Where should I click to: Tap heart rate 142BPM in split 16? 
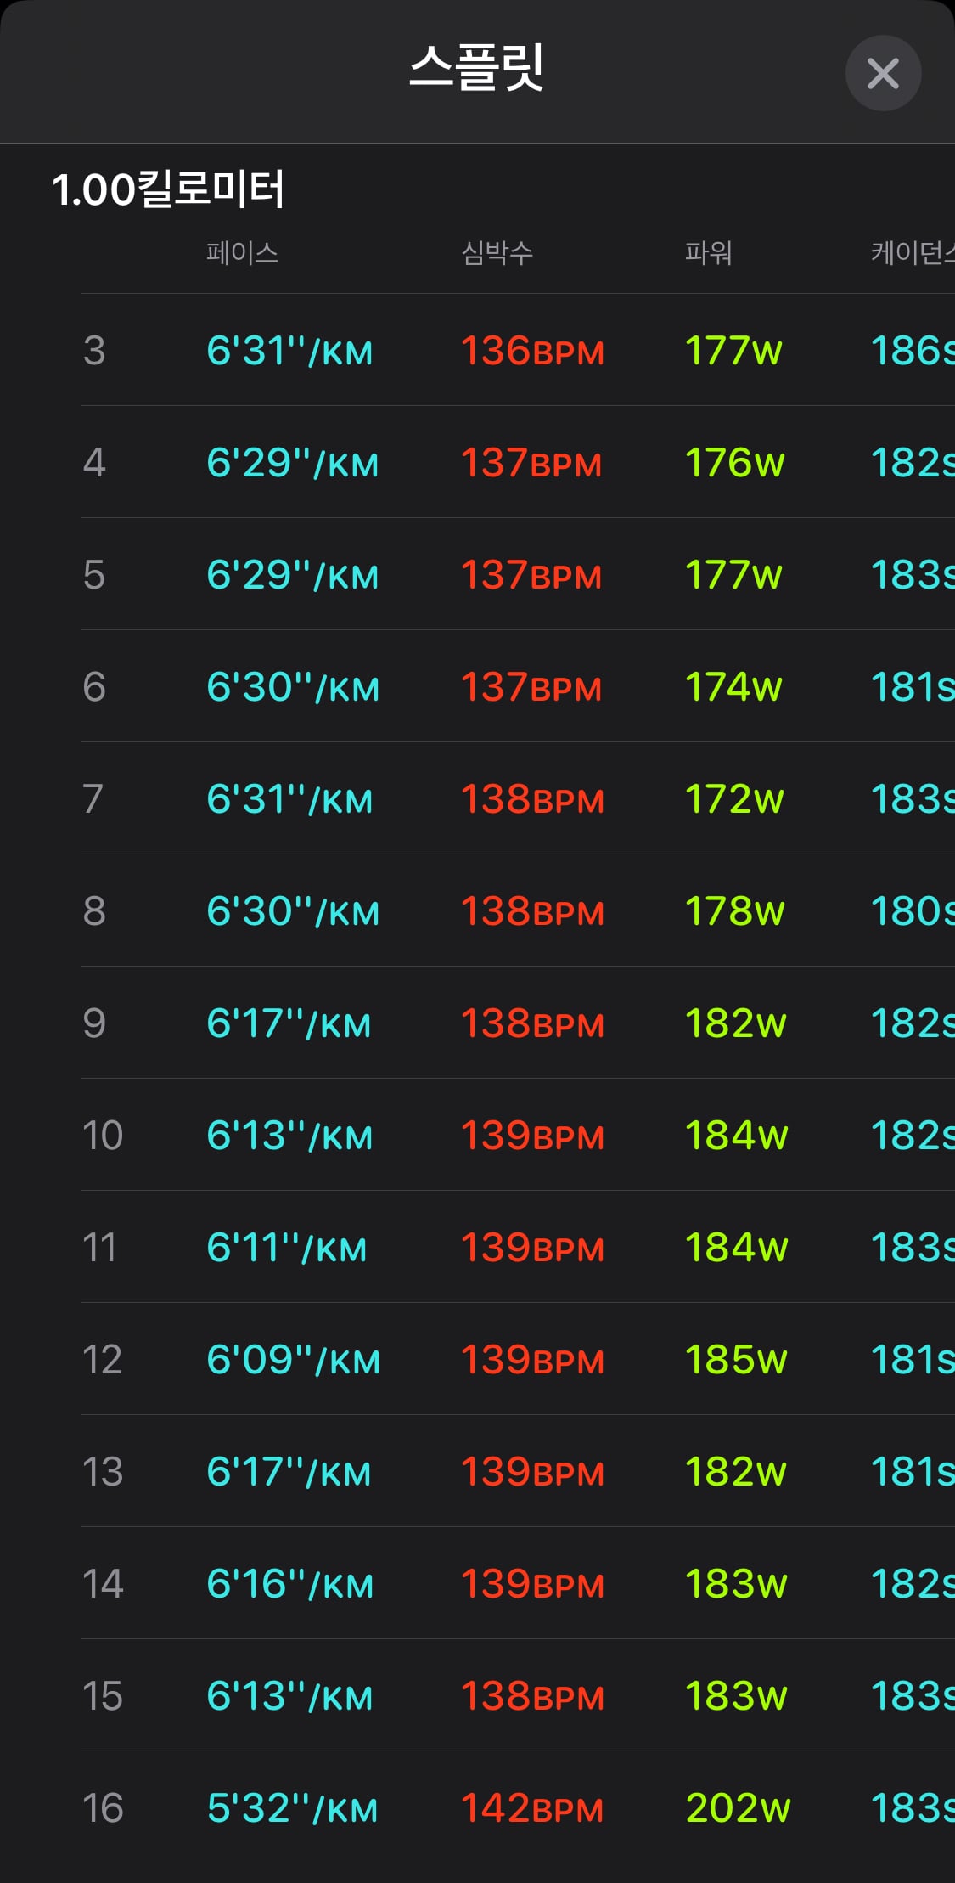point(532,1807)
